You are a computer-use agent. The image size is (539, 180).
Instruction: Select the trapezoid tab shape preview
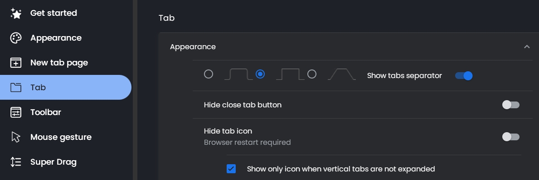341,74
